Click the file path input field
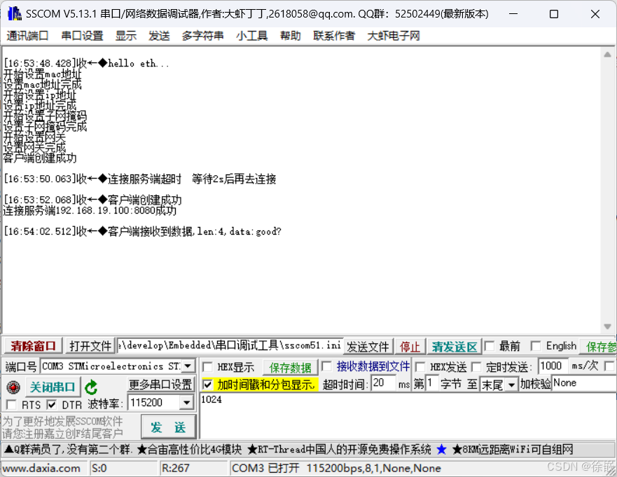The height and width of the screenshot is (477, 617). (230, 345)
